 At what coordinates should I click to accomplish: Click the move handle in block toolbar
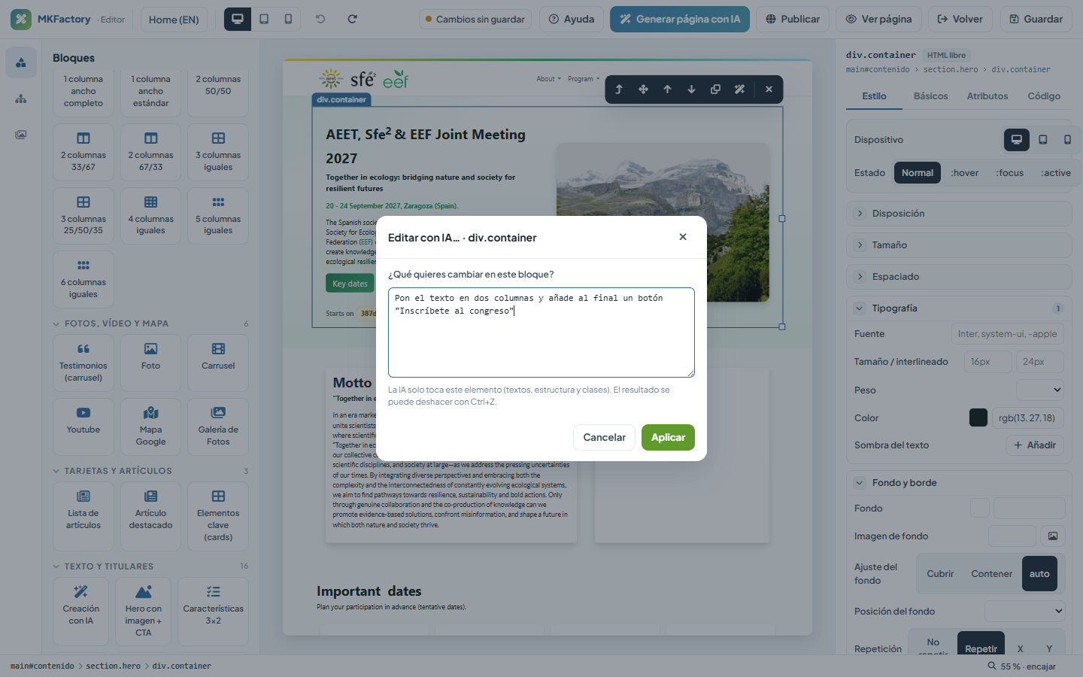coord(643,89)
